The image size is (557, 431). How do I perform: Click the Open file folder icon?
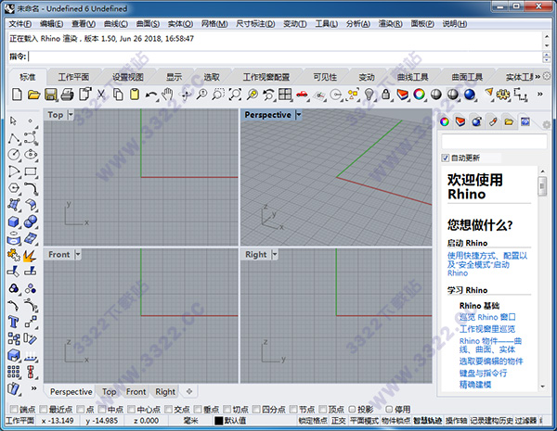click(x=33, y=95)
